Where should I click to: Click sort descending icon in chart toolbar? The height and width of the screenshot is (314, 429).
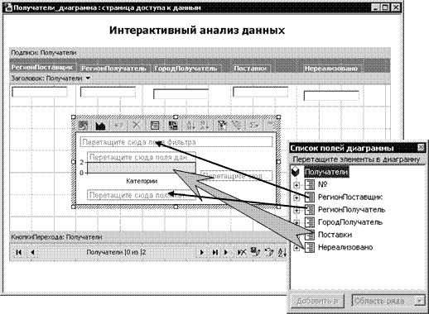tap(205, 126)
